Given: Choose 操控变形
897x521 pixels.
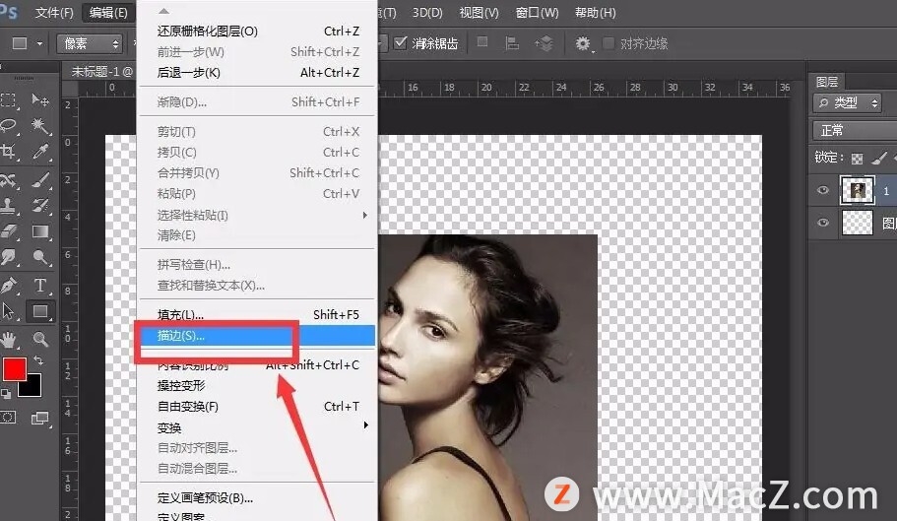Looking at the screenshot, I should [257, 386].
